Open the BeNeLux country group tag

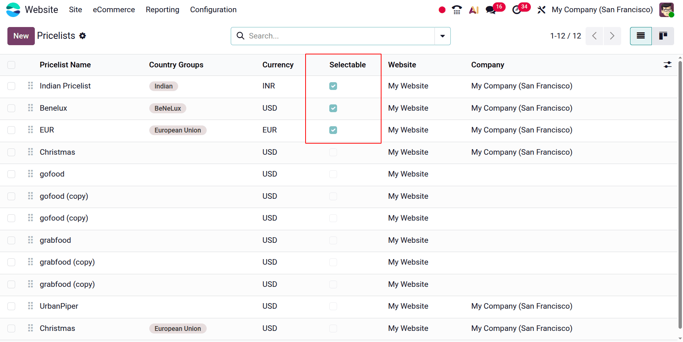coord(168,108)
